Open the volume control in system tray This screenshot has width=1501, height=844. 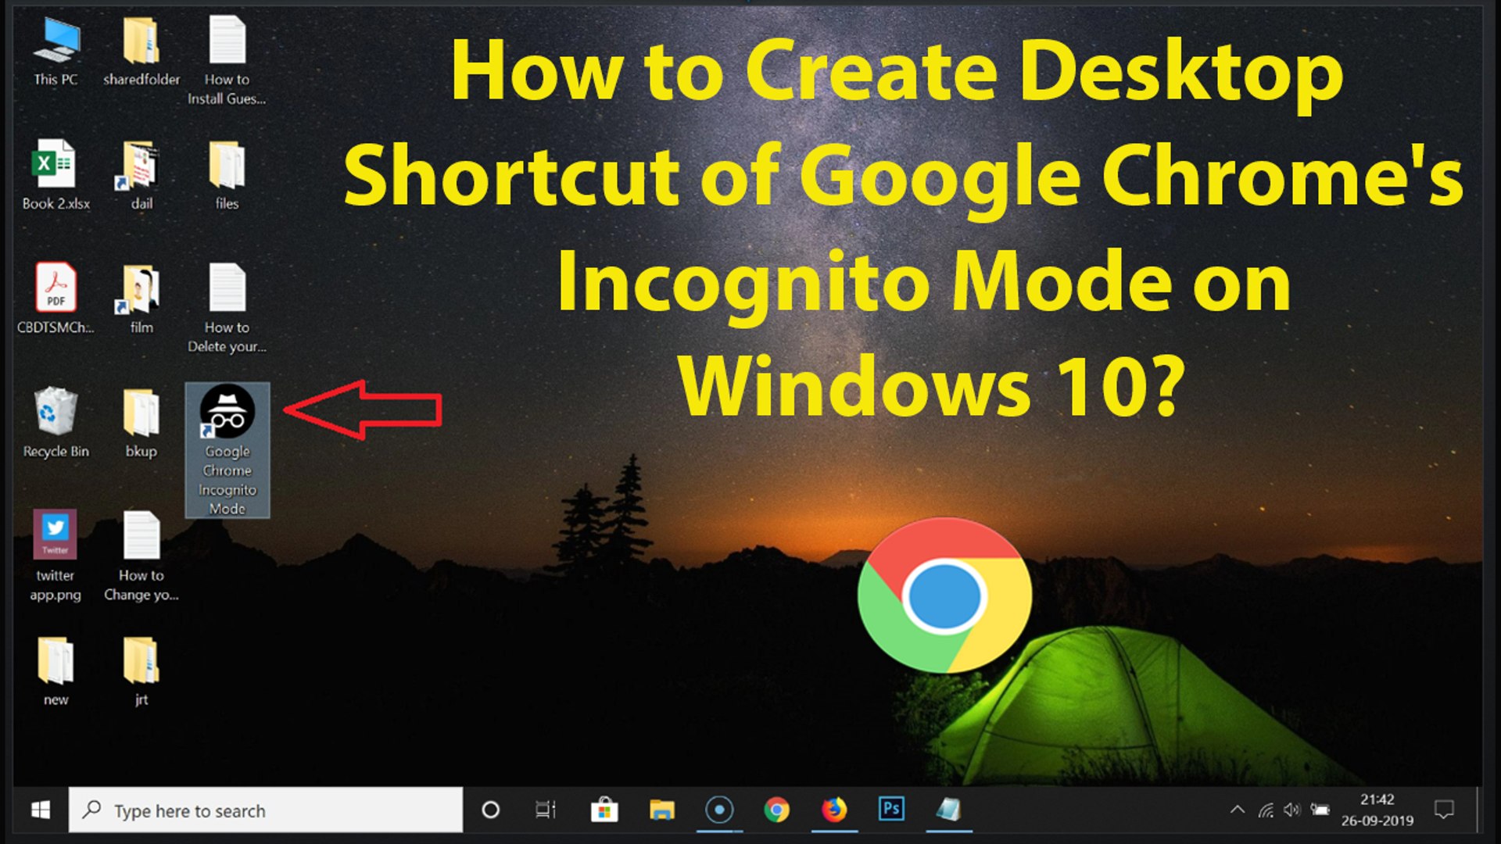pyautogui.click(x=1291, y=810)
